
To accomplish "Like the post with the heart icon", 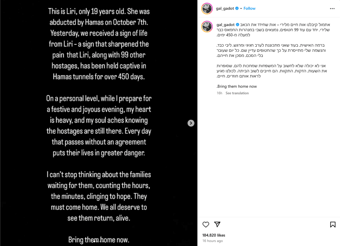I will click(x=206, y=224).
